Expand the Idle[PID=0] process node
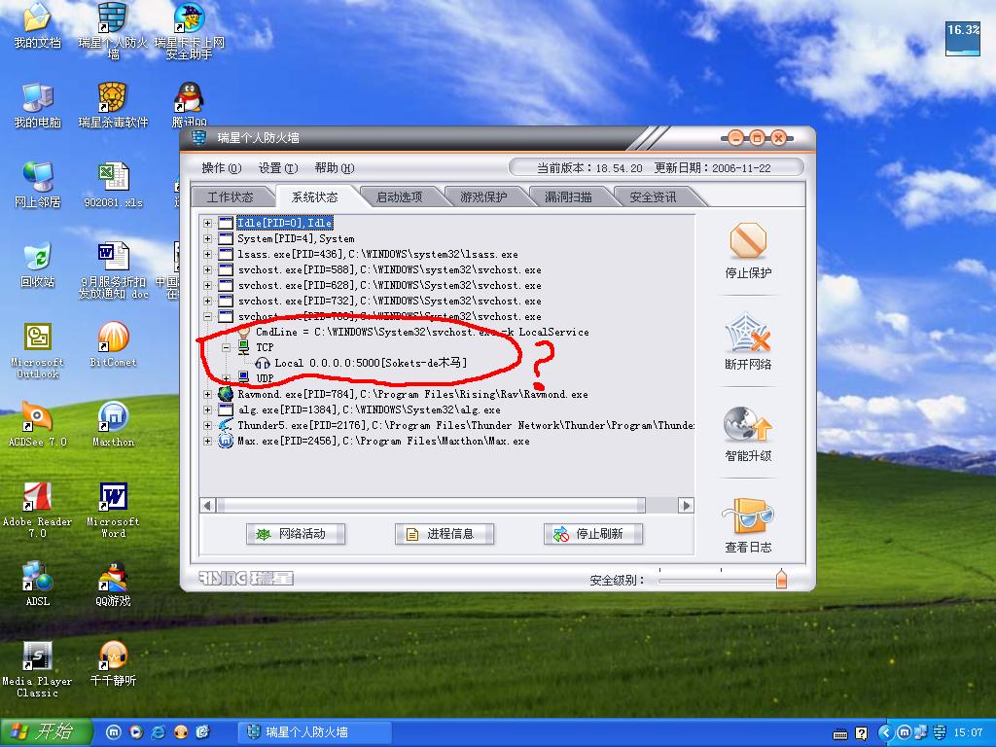The image size is (996, 747). (208, 223)
